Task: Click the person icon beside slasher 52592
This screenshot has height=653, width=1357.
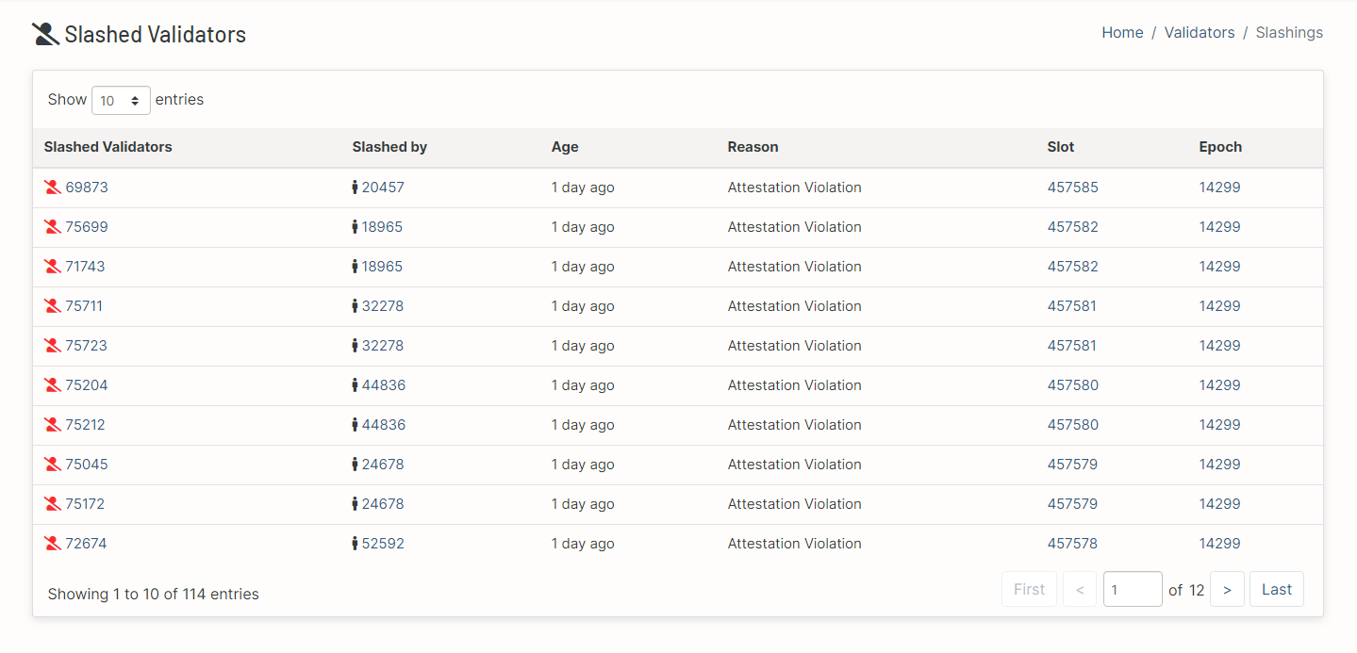Action: pos(355,544)
